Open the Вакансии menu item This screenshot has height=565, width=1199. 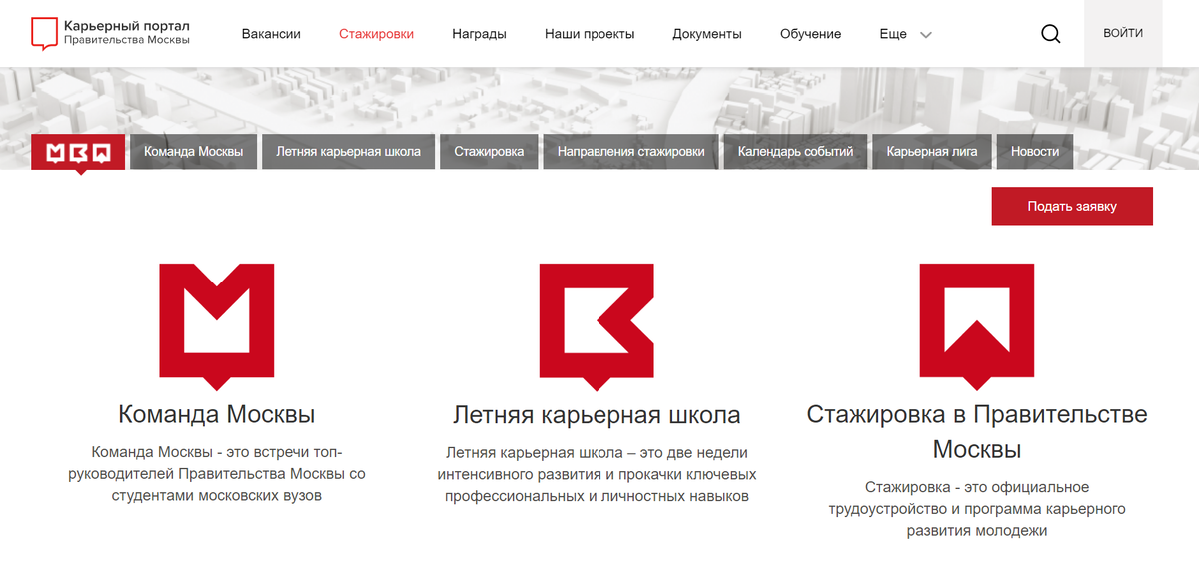(271, 34)
